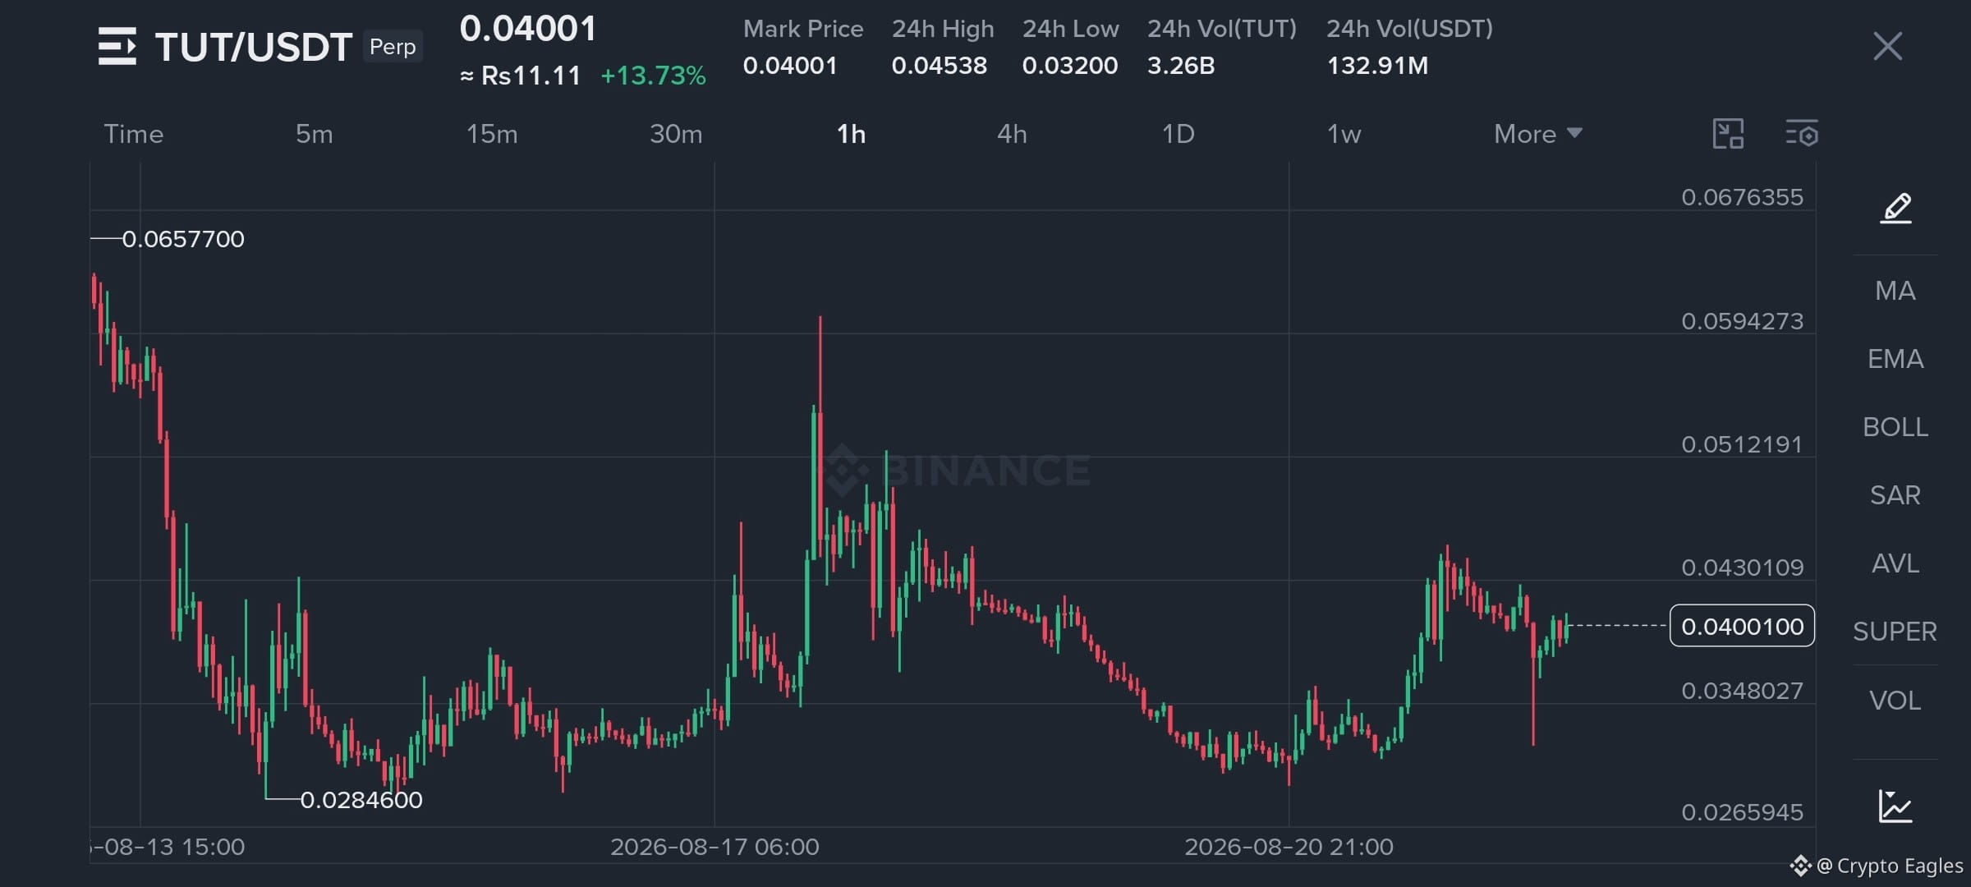Tap the current price label 0.0400100
Image resolution: width=1971 pixels, height=887 pixels.
1742,626
